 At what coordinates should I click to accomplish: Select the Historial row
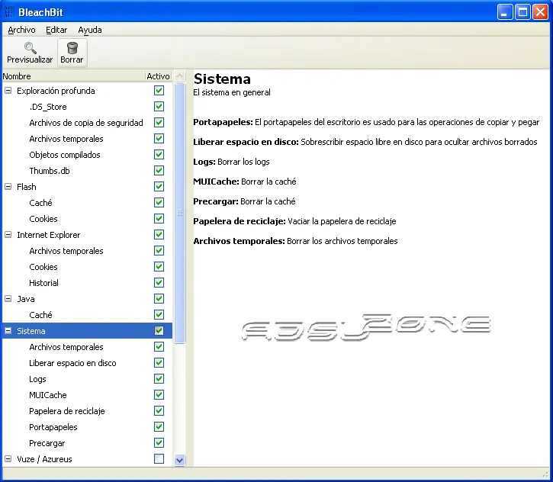88,282
